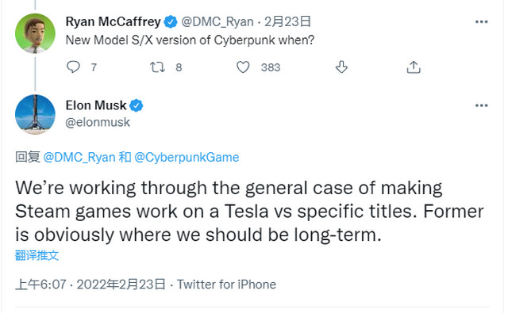Click the Twitter for iPhone source link
508x313 pixels.
(226, 284)
